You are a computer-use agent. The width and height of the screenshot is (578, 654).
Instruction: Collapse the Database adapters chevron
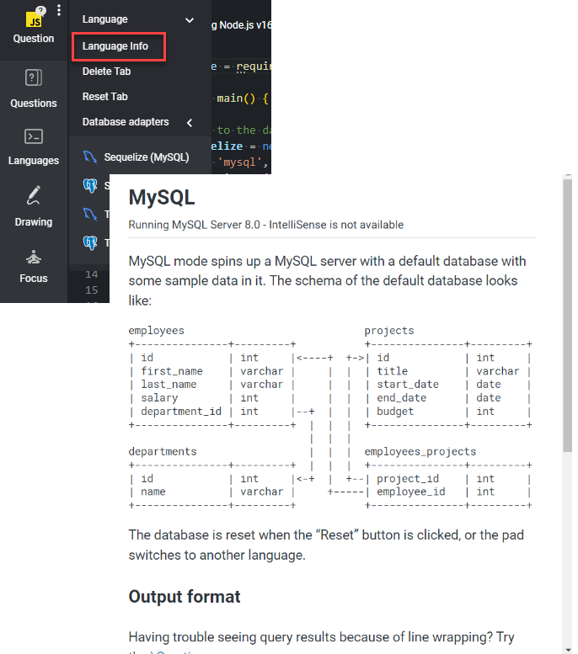(x=190, y=123)
